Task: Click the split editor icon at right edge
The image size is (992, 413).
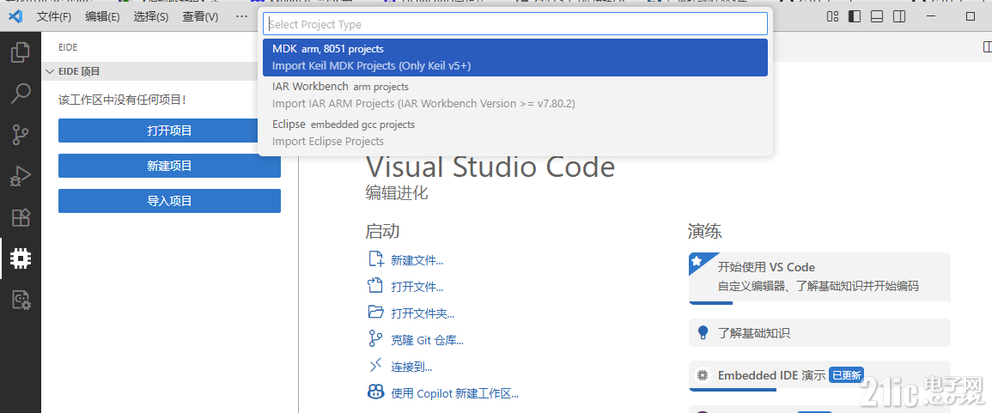Action: [987, 47]
